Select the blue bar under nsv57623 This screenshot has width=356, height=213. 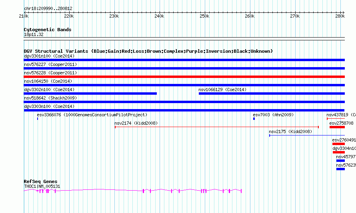[340, 169]
